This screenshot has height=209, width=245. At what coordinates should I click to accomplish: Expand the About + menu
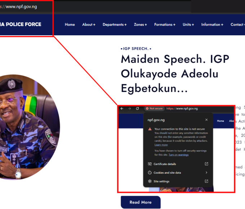pos(89,25)
